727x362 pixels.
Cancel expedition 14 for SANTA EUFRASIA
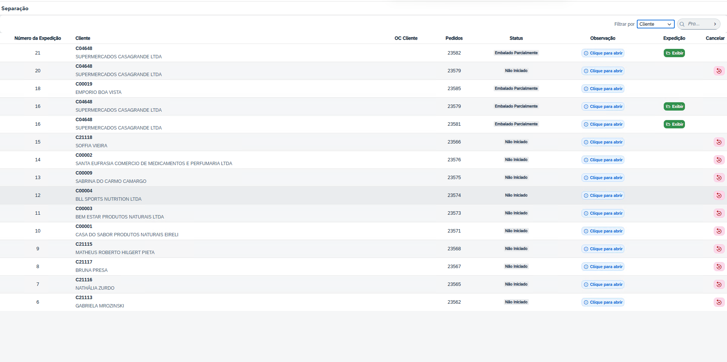719,160
